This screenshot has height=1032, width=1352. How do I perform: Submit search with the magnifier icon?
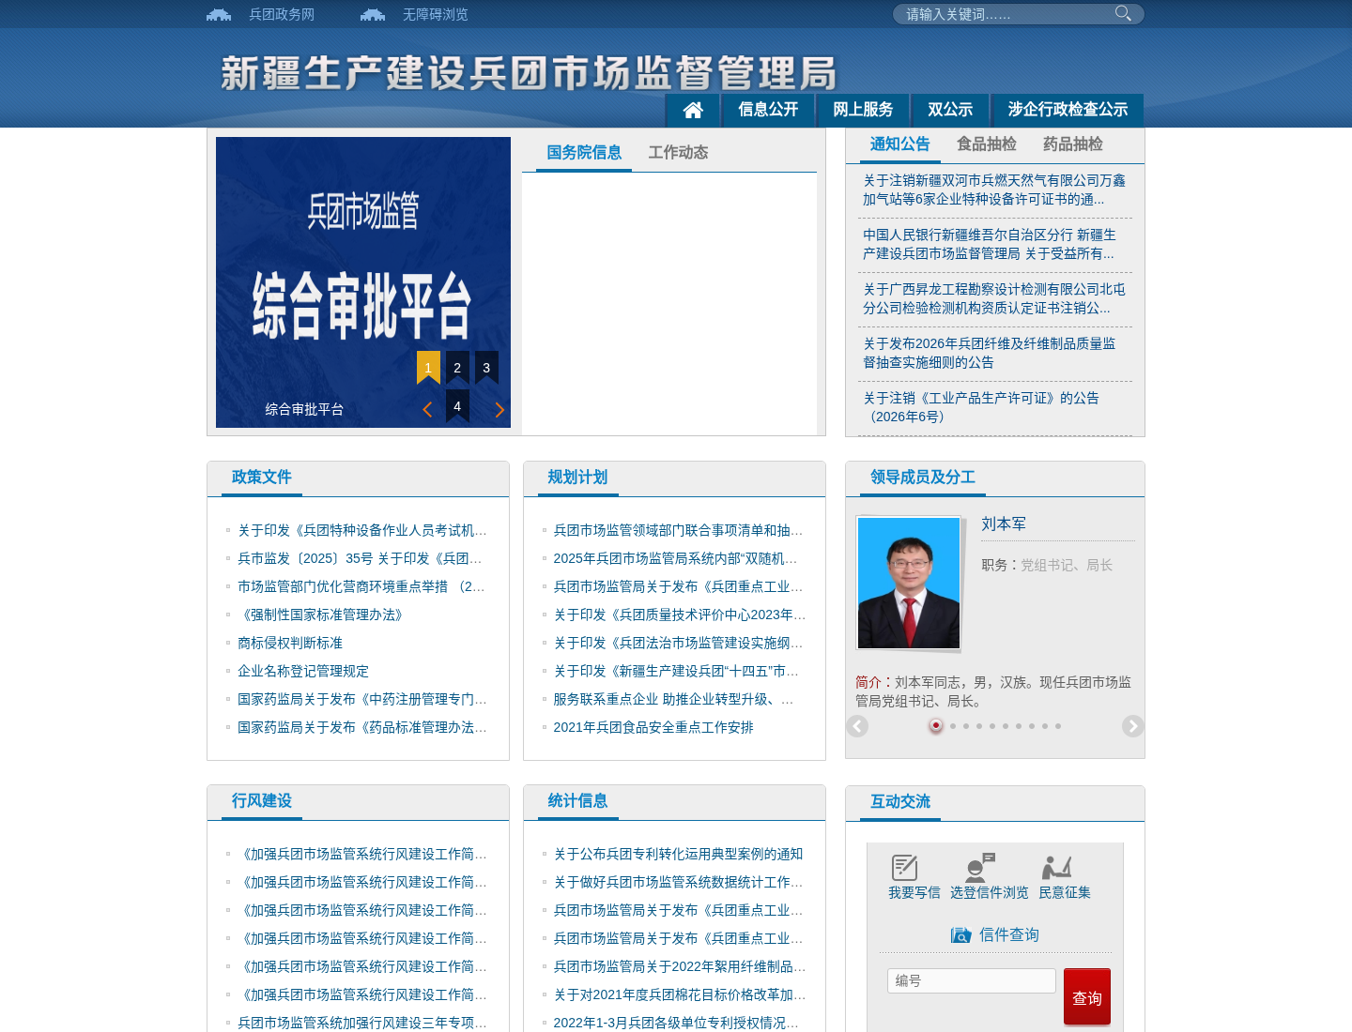coord(1123,13)
